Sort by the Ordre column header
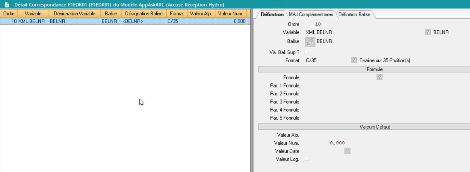Viewport: 470px width, 172px height. tap(9, 14)
